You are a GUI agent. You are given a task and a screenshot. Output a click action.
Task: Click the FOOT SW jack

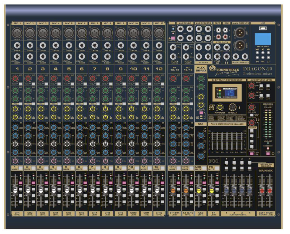point(217,56)
